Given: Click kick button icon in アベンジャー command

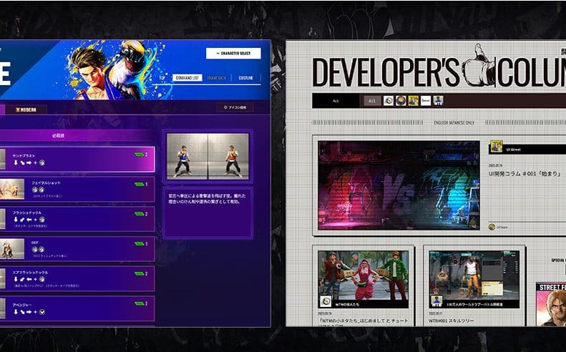Looking at the screenshot, I should point(42,312).
